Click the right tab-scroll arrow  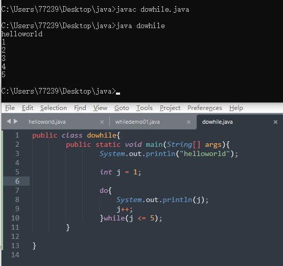(16, 121)
